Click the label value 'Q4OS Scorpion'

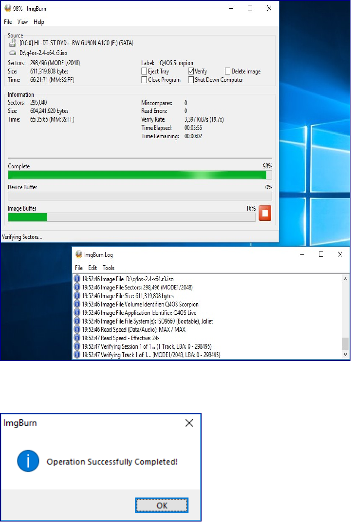tap(176, 63)
